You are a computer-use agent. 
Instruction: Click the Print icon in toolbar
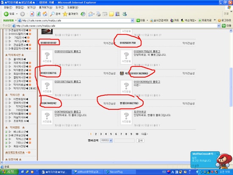98,14
